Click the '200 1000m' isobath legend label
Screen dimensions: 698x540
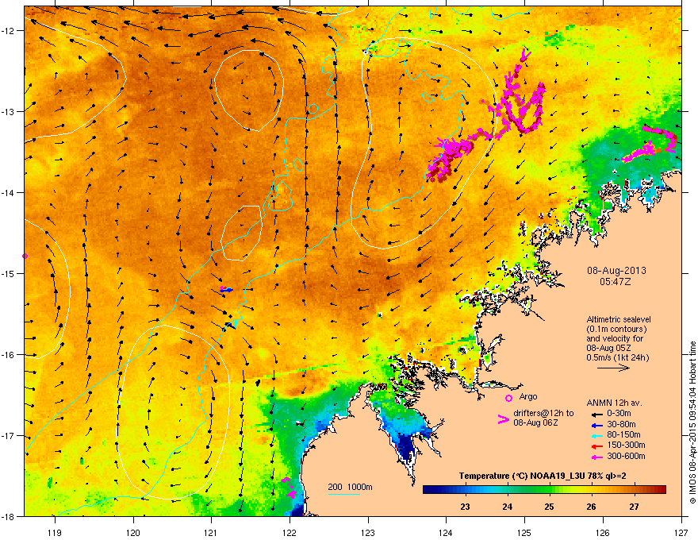point(350,487)
